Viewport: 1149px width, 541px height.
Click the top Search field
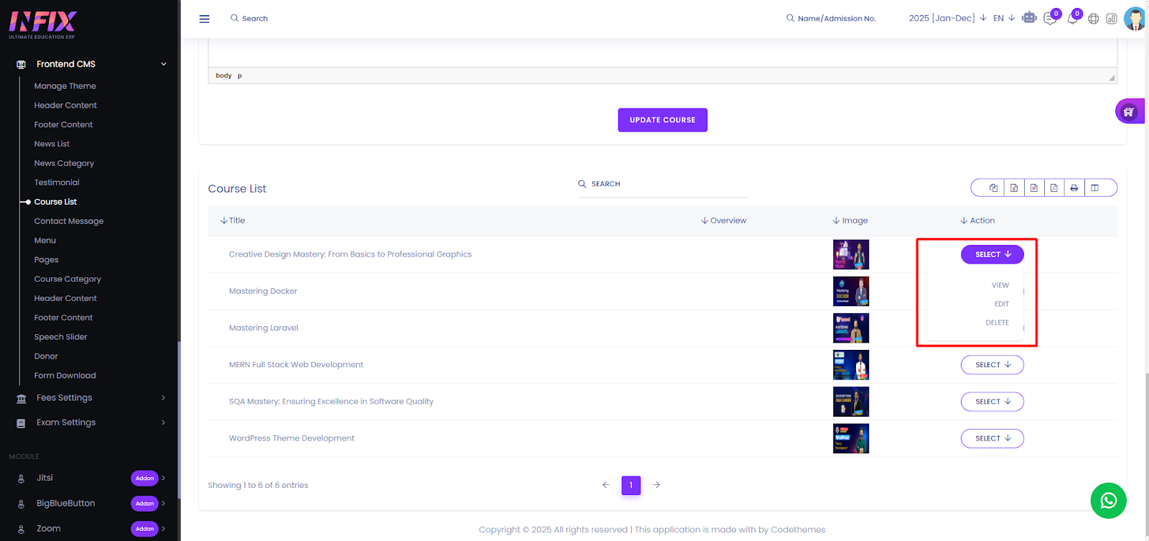(x=249, y=19)
